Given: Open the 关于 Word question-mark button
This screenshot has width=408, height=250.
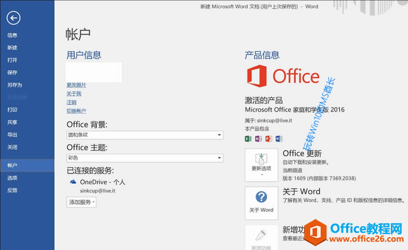Looking at the screenshot, I should pyautogui.click(x=261, y=203).
